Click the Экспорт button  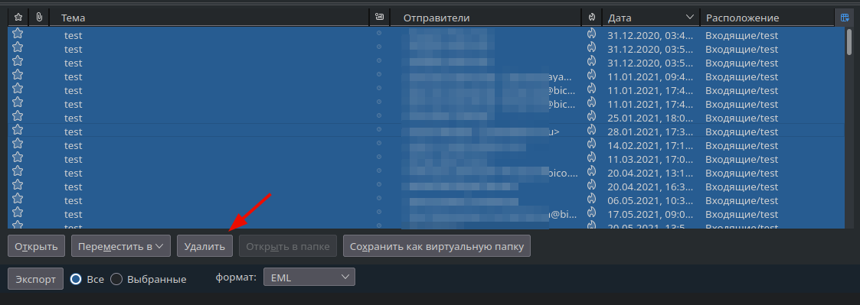coord(36,279)
